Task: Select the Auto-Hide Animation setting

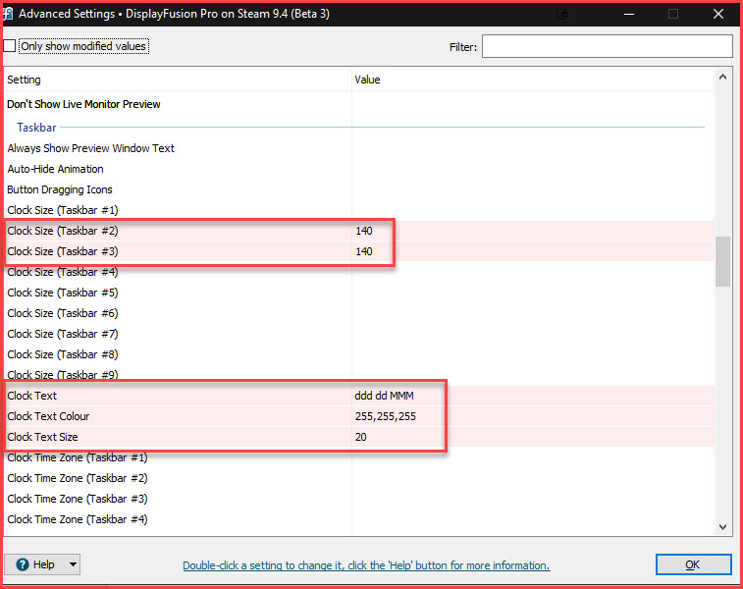Action: 56,169
